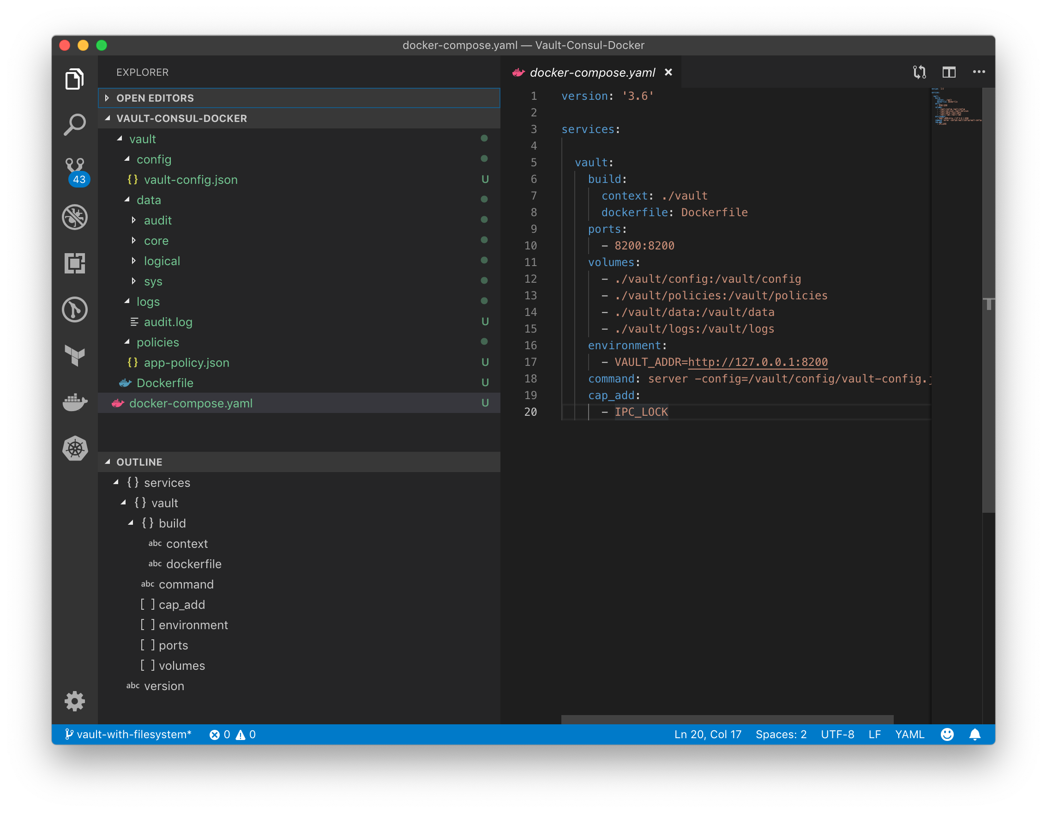1047x813 pixels.
Task: Click Ln 20, Col 17 position indicator
Action: 708,734
